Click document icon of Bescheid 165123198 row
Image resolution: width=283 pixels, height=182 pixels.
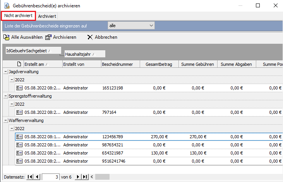click(19, 88)
